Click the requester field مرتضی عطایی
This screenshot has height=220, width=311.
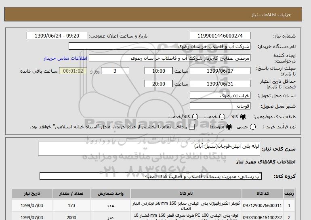click(x=170, y=58)
